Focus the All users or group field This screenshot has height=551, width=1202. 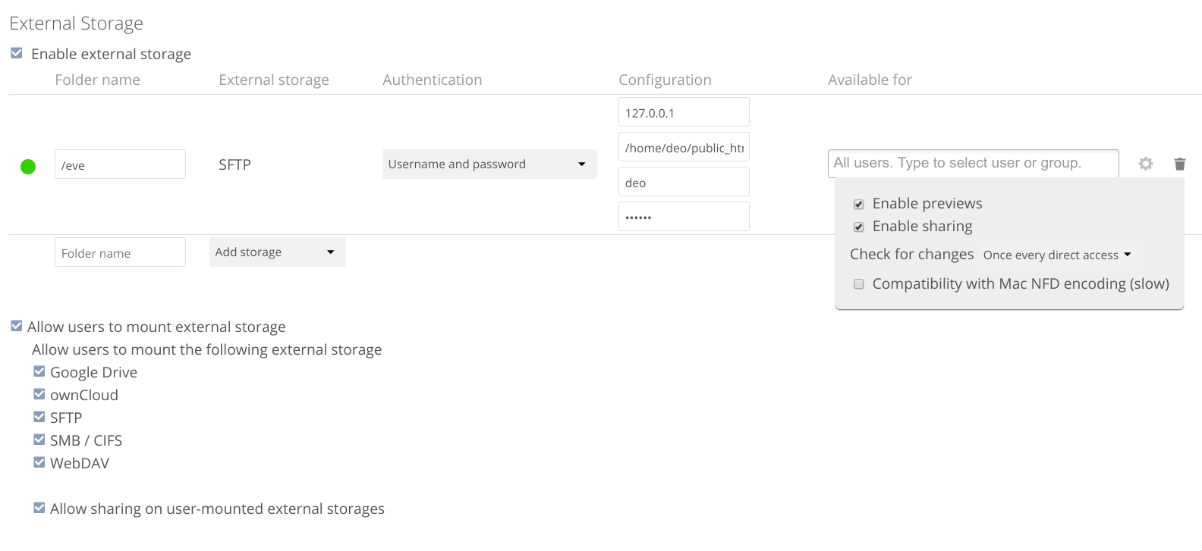[973, 163]
